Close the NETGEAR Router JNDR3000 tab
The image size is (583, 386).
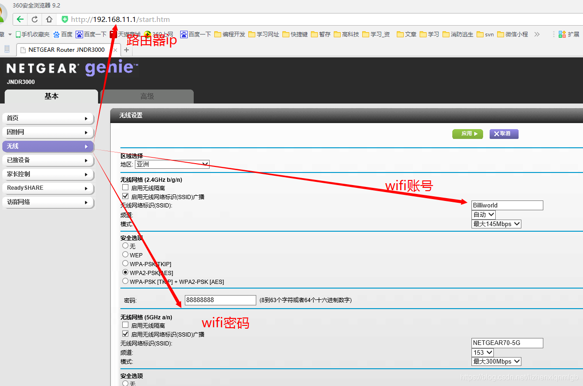tap(115, 50)
